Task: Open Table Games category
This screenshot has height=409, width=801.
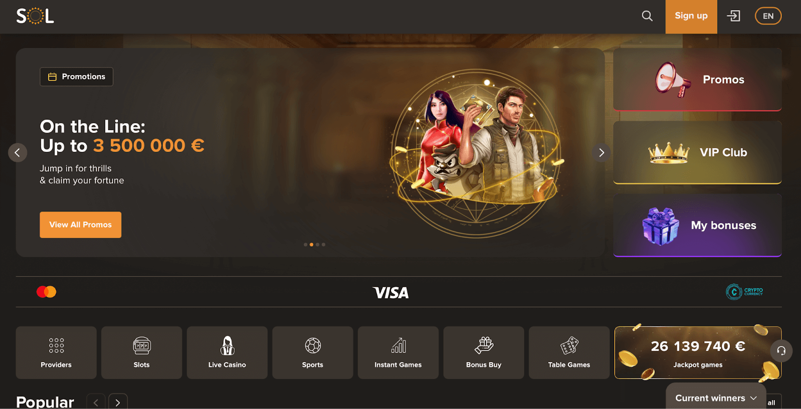Action: pyautogui.click(x=569, y=352)
